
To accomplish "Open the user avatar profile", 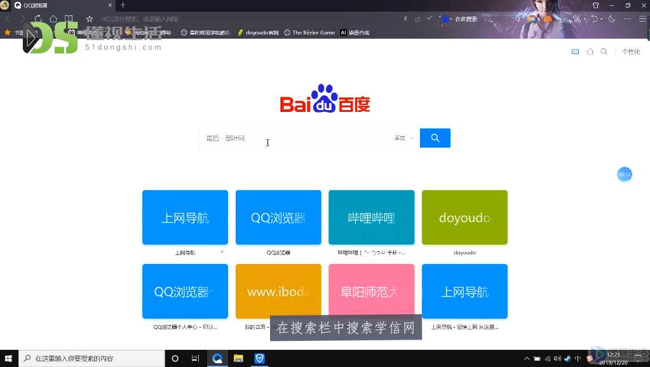I will click(x=4, y=5).
